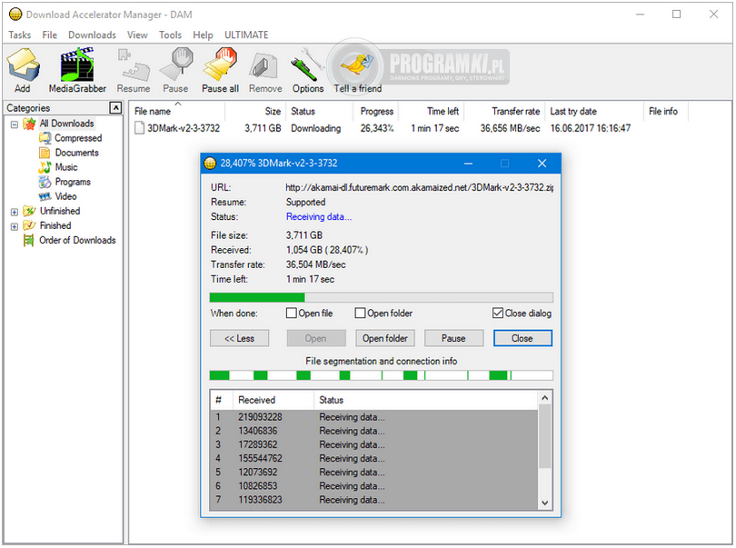The height and width of the screenshot is (548, 736).
Task: Click 3DMark-v2-3-3732 file icon in list
Action: click(x=139, y=128)
